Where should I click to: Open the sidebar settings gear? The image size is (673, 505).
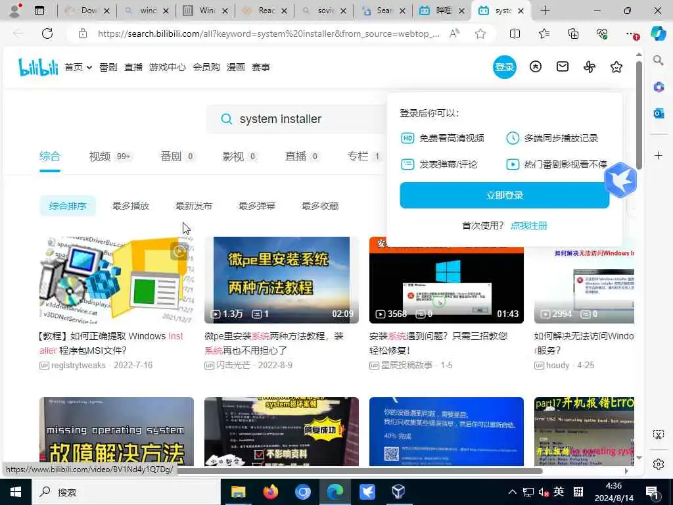(x=659, y=464)
